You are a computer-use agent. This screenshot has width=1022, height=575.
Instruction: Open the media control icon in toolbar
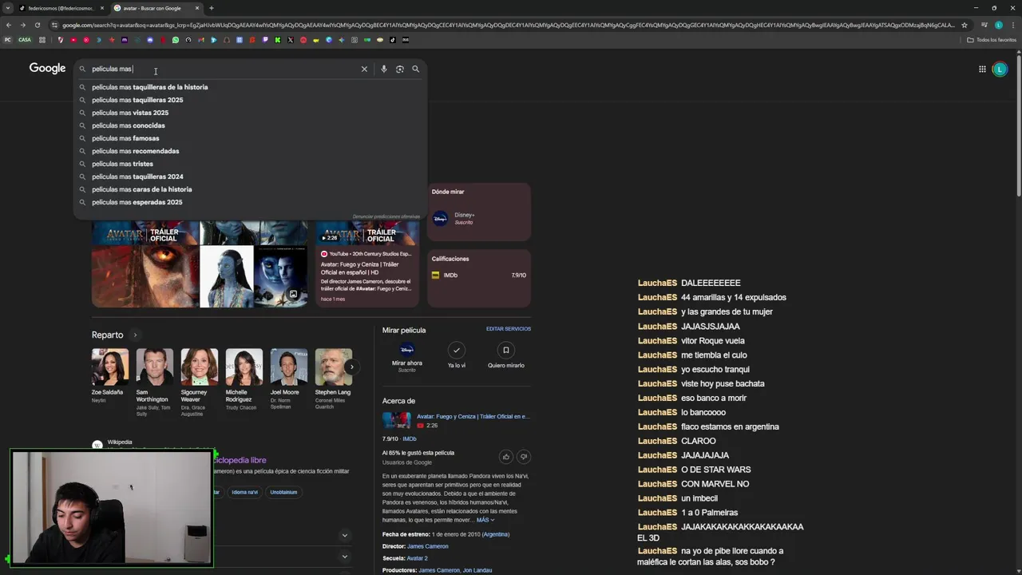985,25
